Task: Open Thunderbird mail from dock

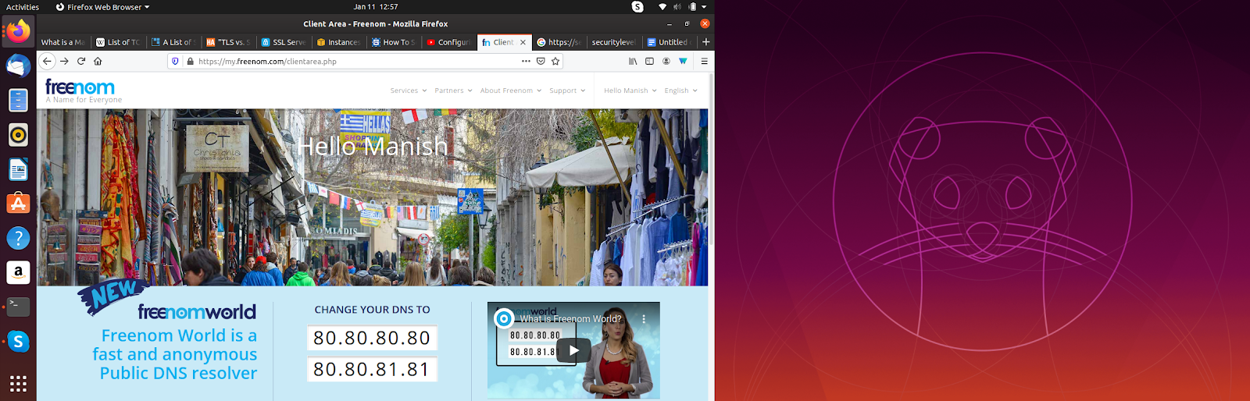Action: (18, 66)
